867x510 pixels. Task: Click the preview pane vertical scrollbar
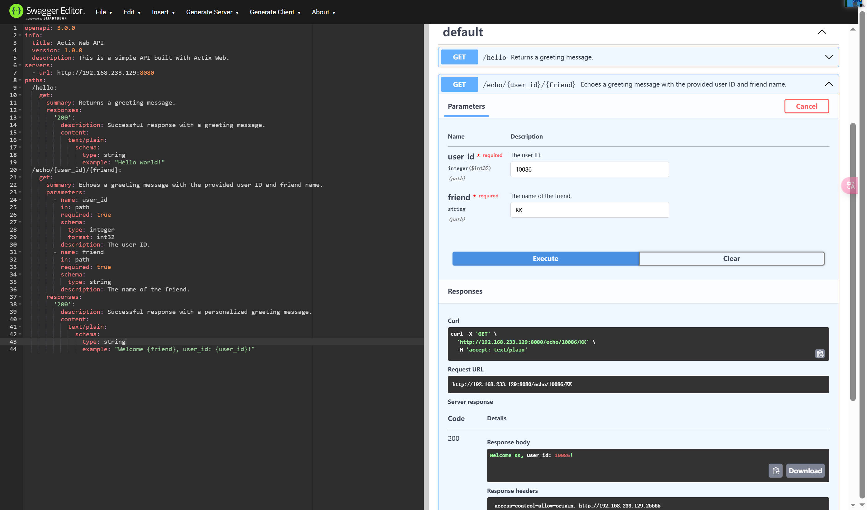[853, 261]
